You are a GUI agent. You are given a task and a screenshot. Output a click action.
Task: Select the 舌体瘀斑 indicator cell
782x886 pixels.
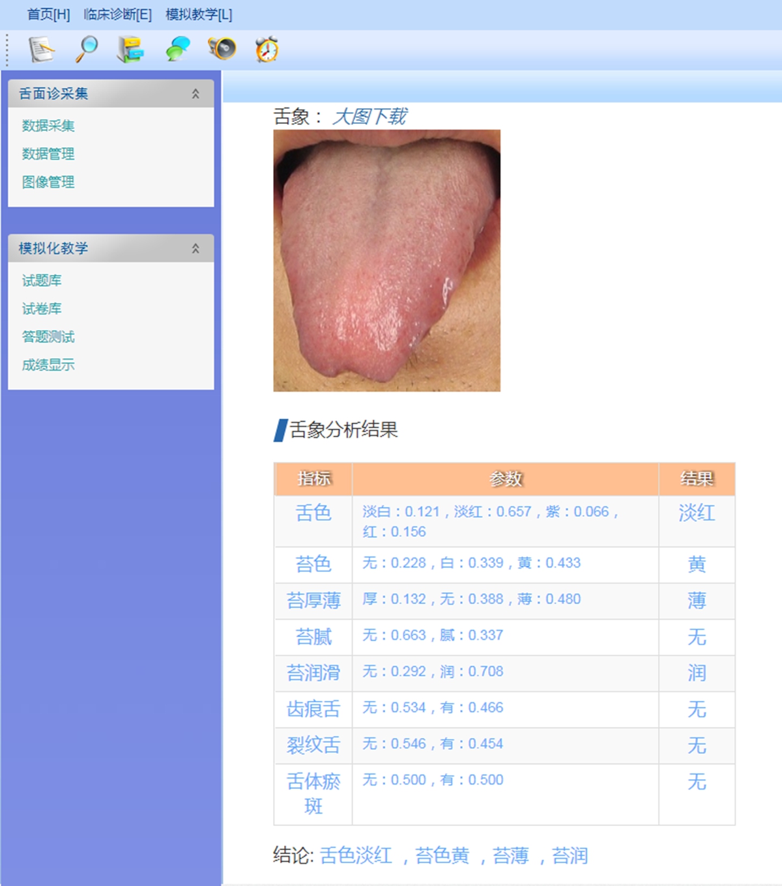(313, 794)
